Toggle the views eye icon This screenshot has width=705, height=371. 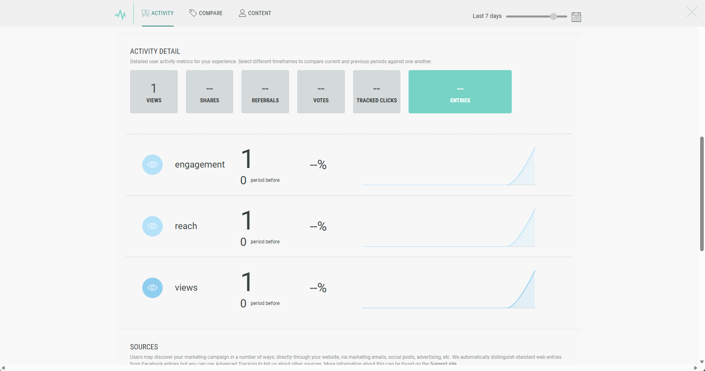coord(152,288)
